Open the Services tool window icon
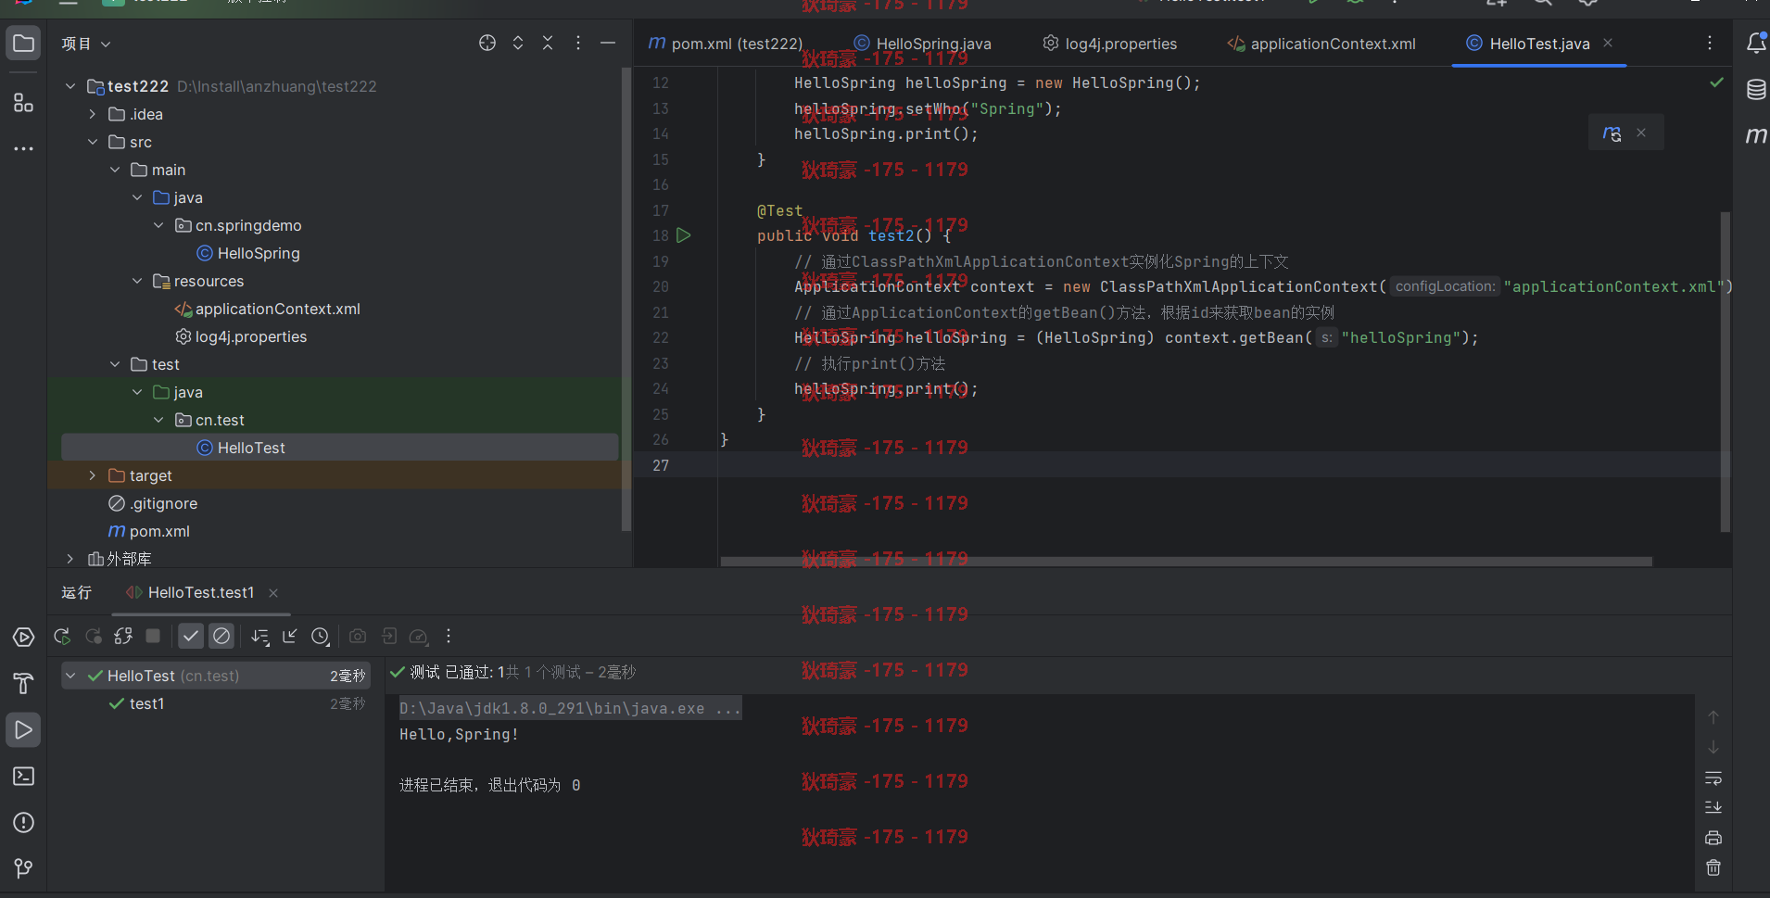This screenshot has width=1770, height=898. [x=24, y=638]
